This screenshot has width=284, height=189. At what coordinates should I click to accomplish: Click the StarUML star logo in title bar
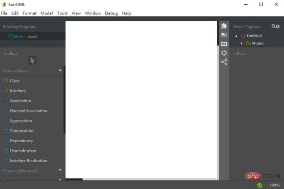(x=4, y=4)
